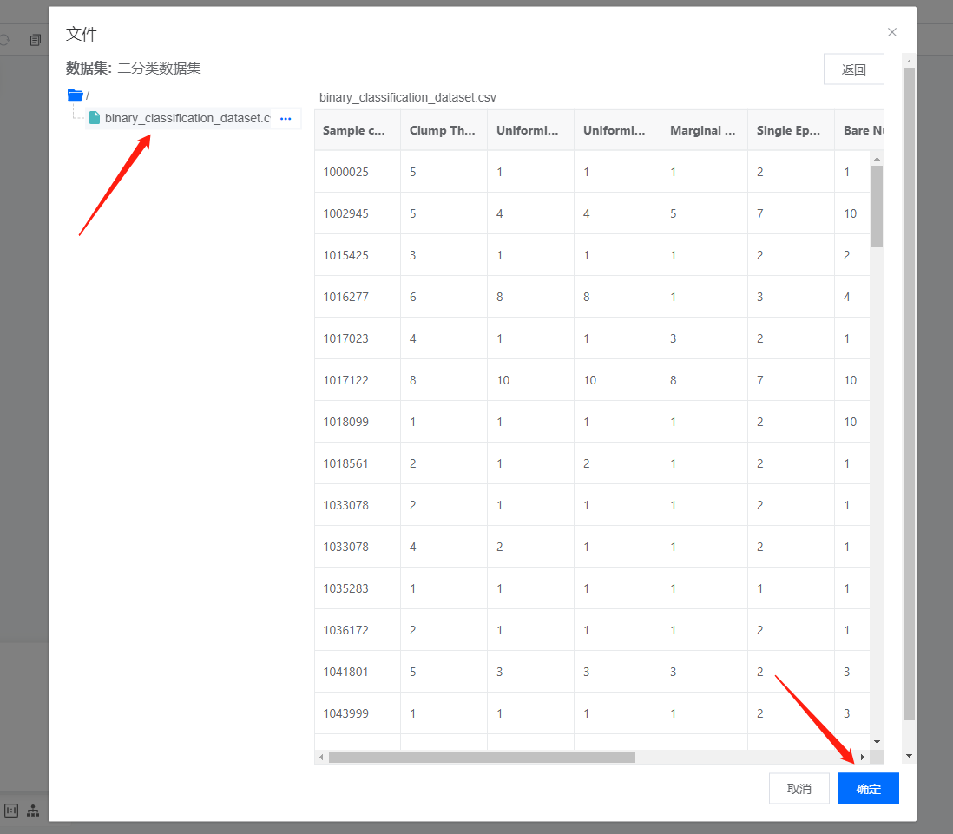Select cell with sample code 1016277
Image resolution: width=953 pixels, height=834 pixels.
click(x=358, y=297)
